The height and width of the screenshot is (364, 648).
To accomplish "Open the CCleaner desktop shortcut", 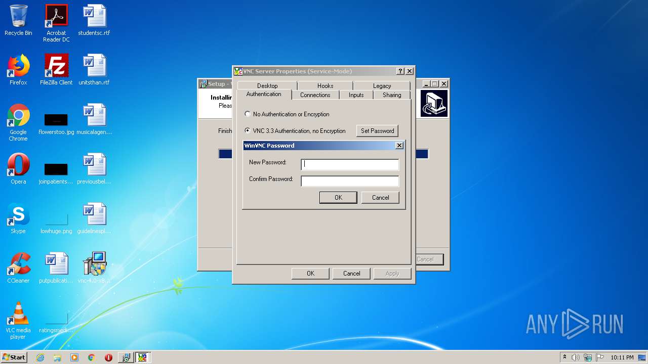I will point(18,268).
